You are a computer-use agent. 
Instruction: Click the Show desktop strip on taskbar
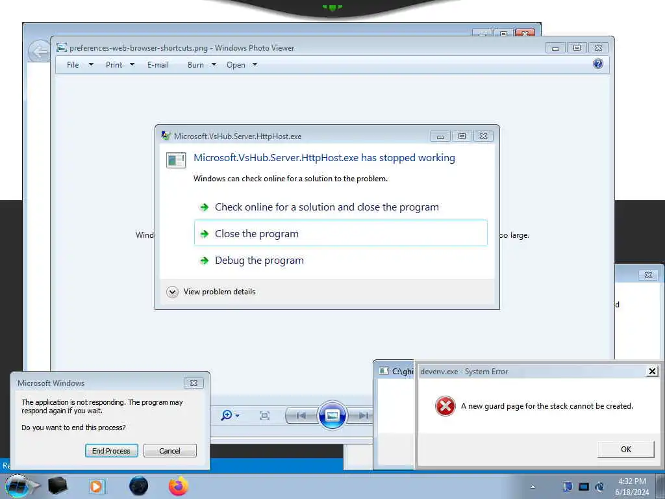coord(660,486)
